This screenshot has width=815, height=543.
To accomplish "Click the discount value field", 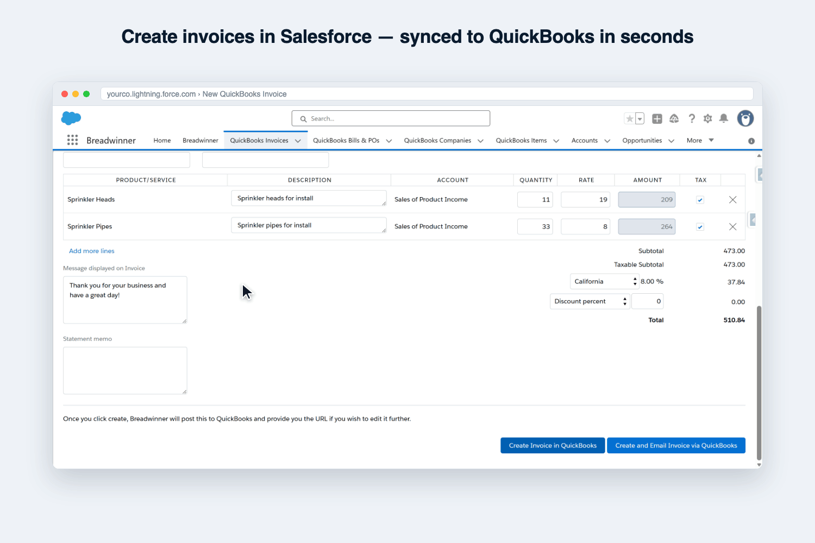I will tap(648, 301).
